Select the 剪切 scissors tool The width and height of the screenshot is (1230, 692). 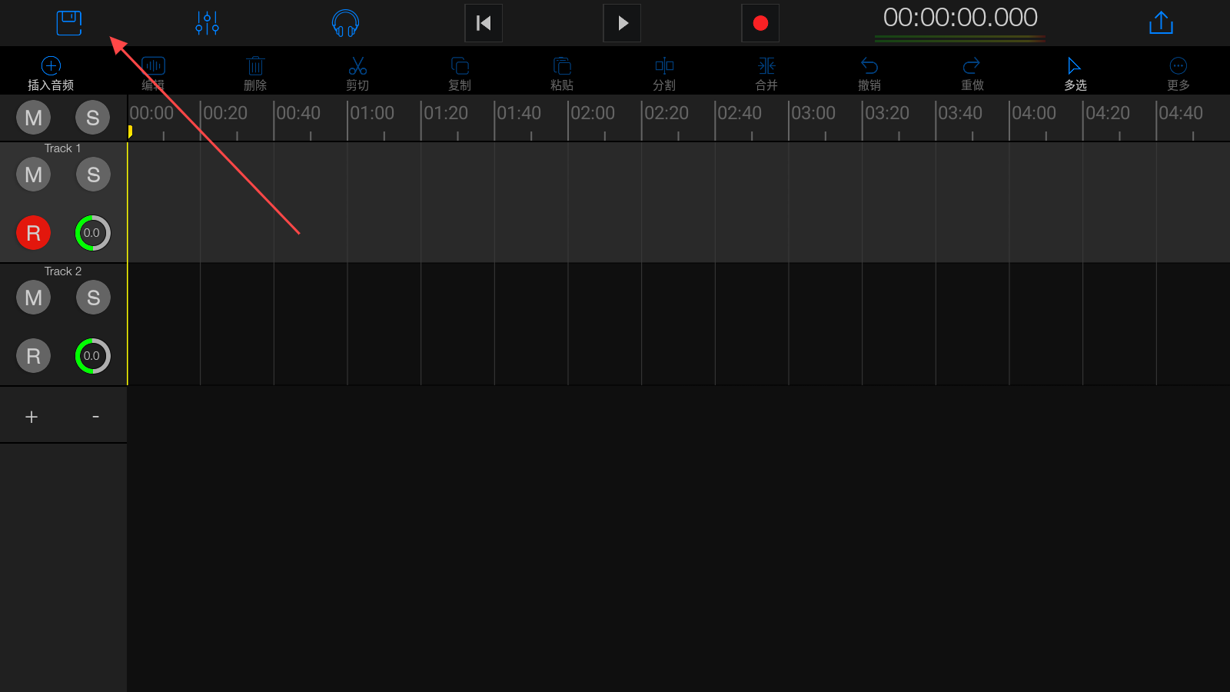pos(357,73)
